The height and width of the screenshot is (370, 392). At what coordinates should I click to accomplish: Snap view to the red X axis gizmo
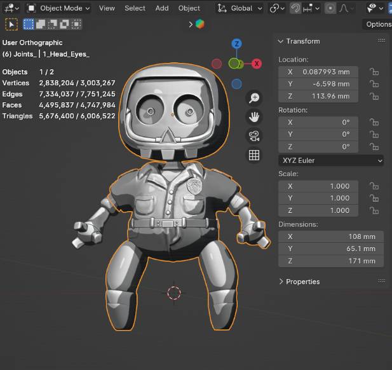(257, 64)
